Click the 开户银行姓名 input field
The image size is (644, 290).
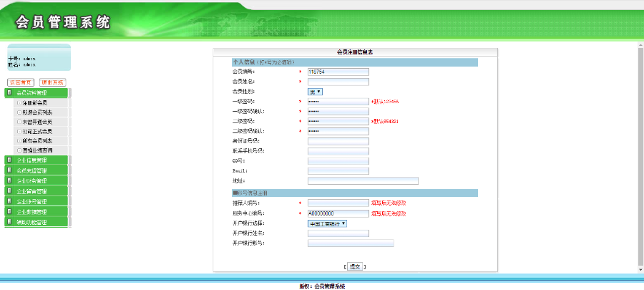(x=338, y=233)
